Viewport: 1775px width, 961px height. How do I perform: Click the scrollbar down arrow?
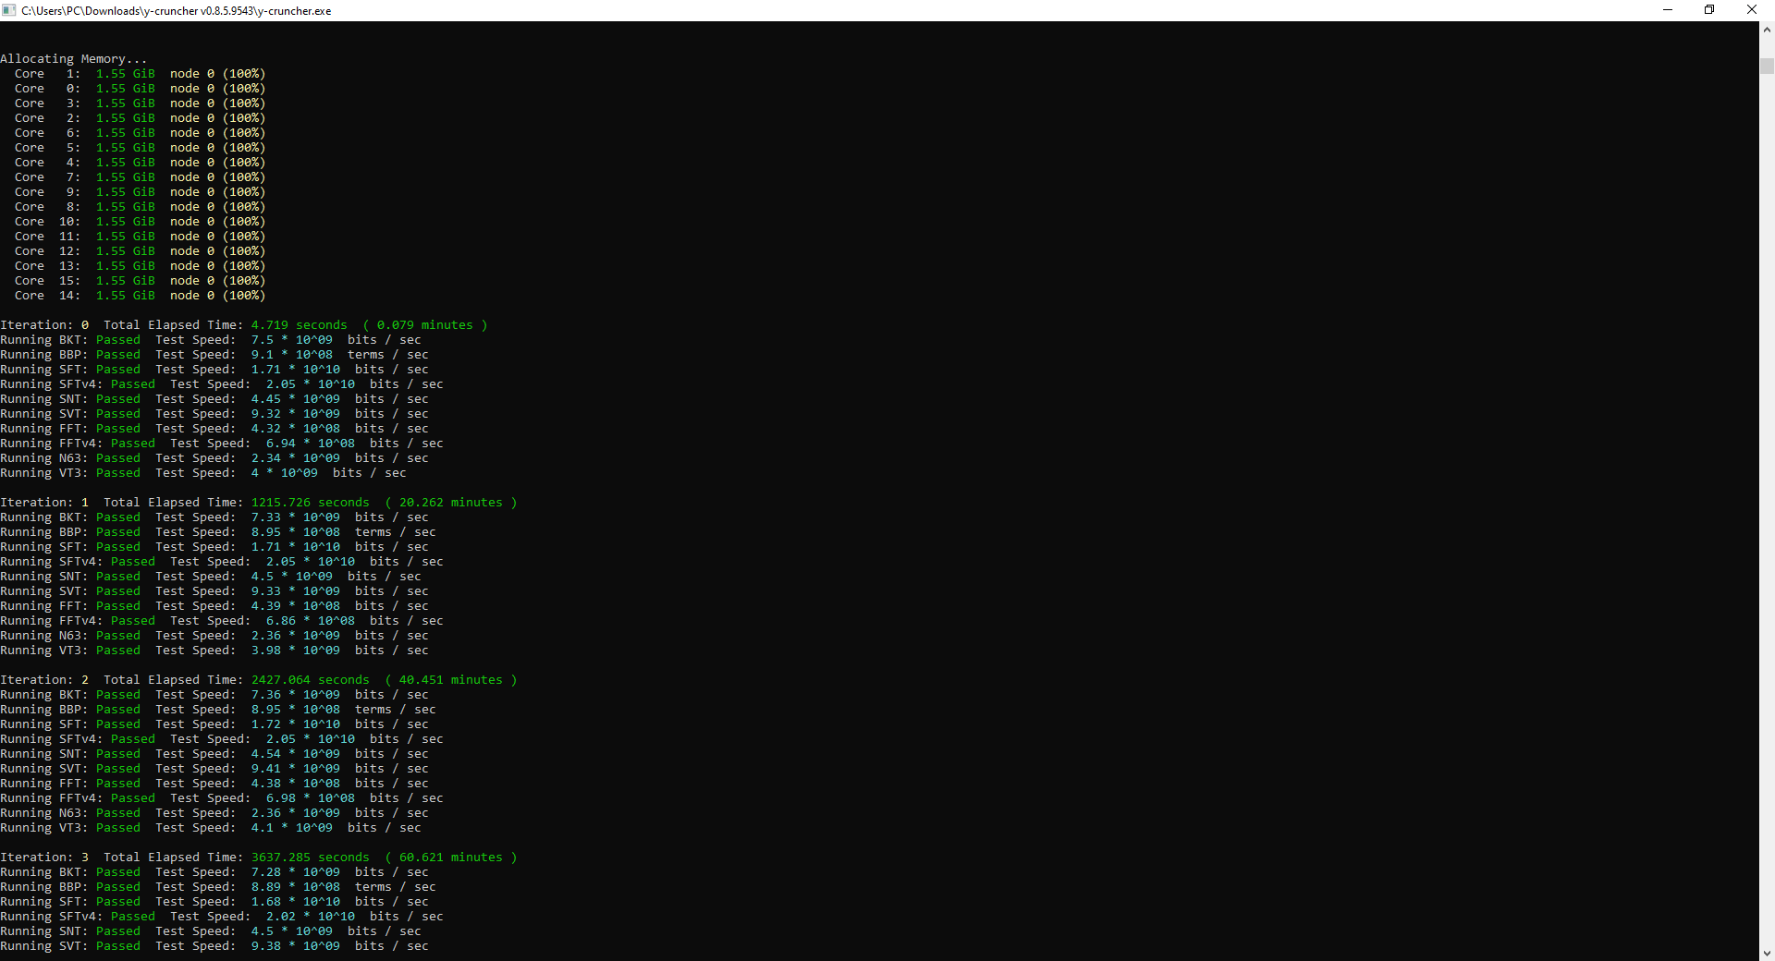coord(1767,953)
